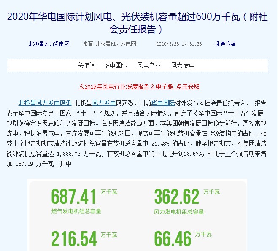This screenshot has width=278, height=251.
Task: Click the 362.62 figure in the infographic
Action: [x=177, y=197]
